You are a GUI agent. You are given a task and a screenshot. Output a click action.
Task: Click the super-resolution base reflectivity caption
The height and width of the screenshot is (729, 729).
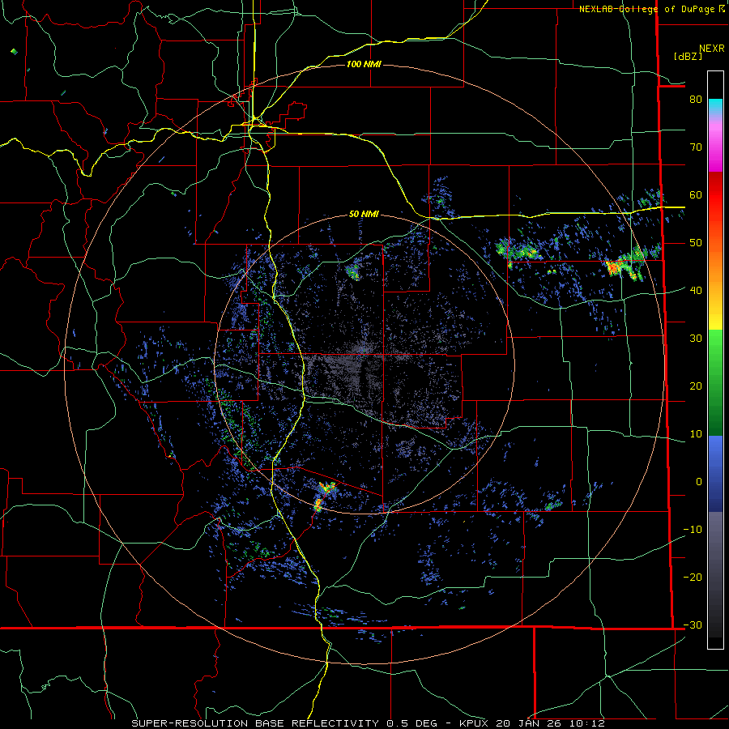(368, 723)
